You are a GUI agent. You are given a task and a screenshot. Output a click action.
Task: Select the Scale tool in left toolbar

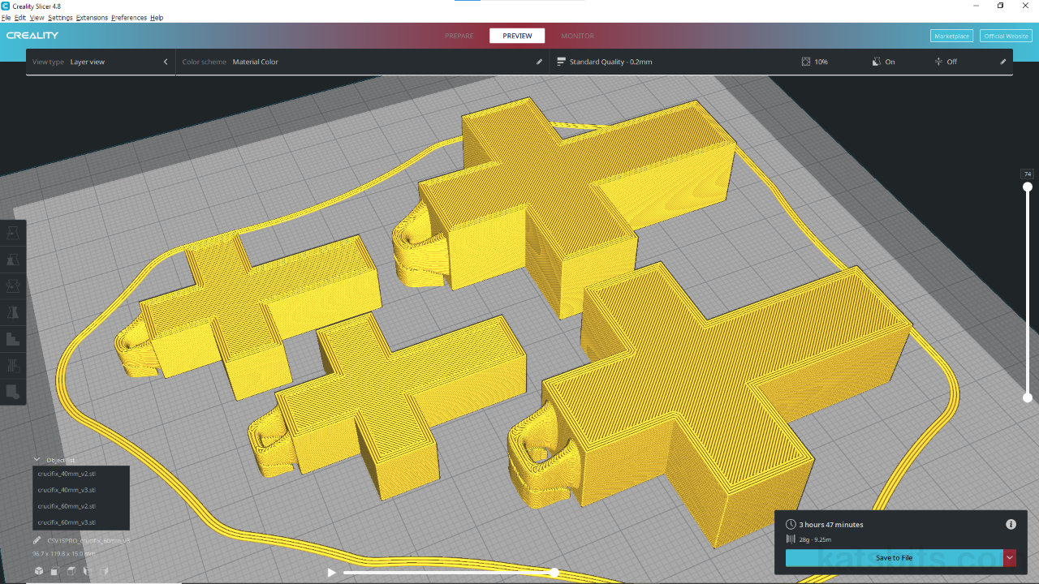[13, 260]
